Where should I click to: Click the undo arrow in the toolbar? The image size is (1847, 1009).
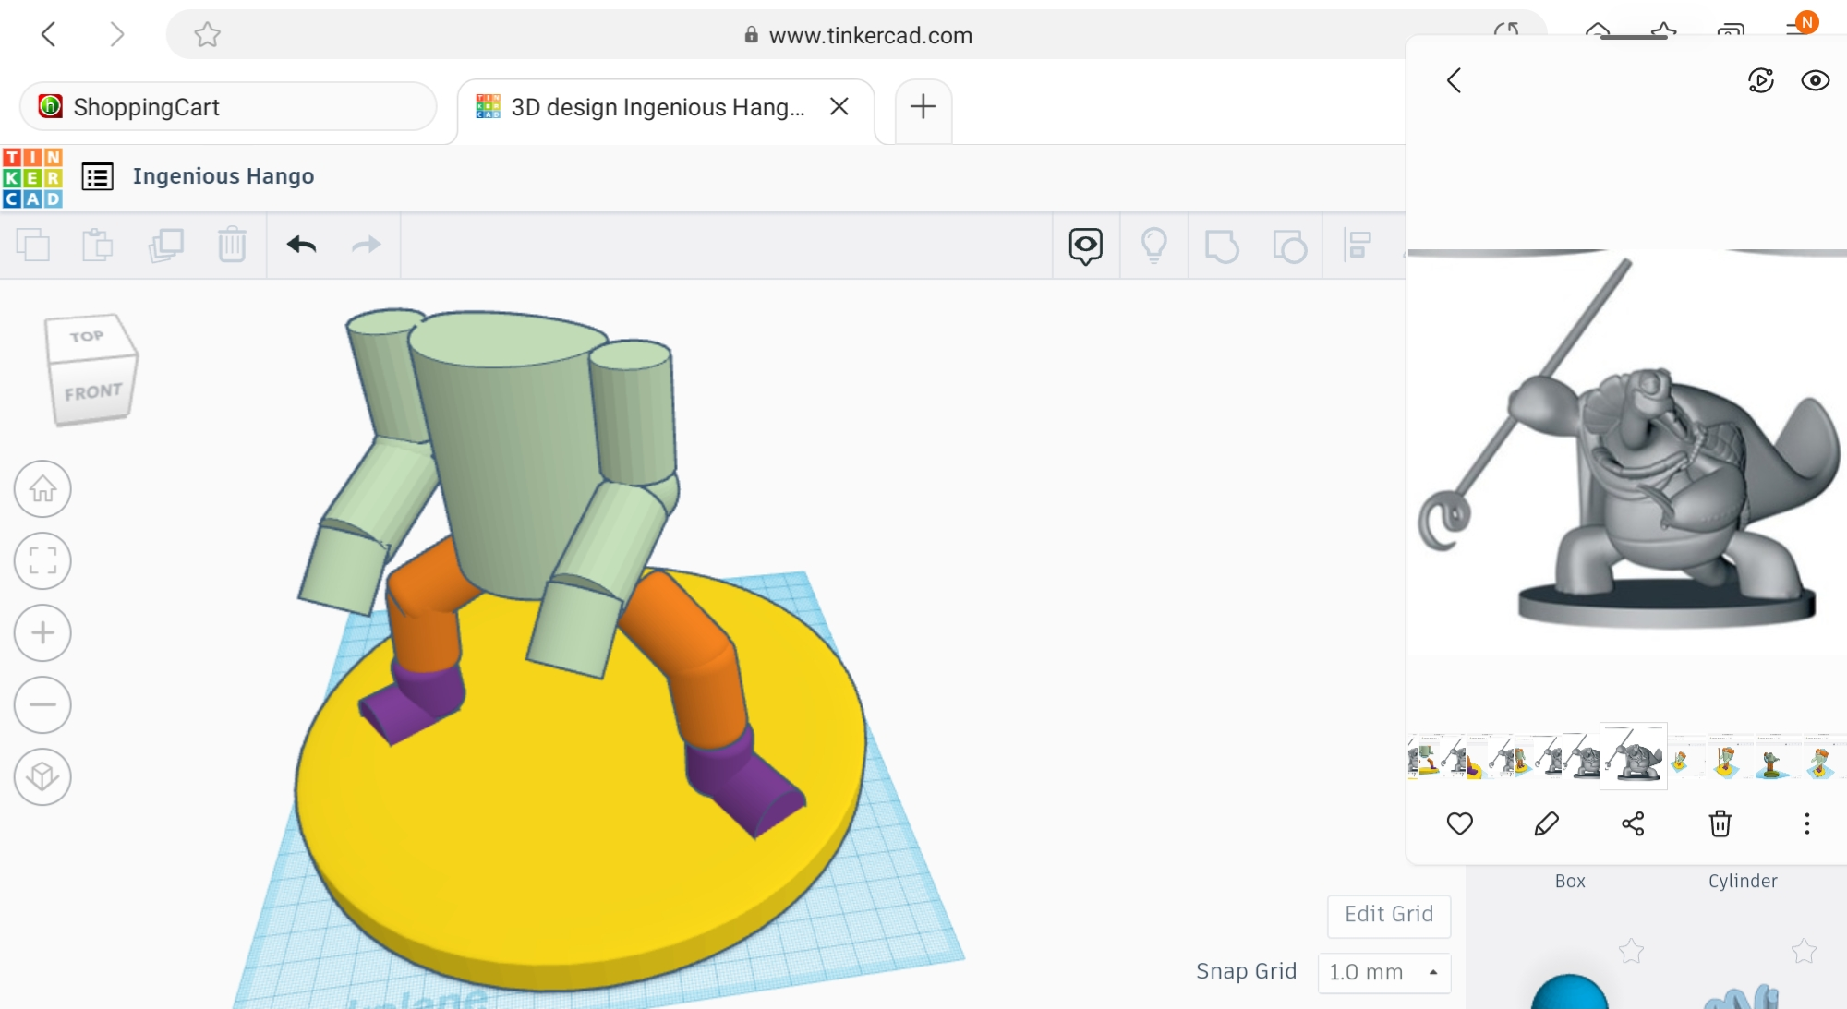pos(301,246)
